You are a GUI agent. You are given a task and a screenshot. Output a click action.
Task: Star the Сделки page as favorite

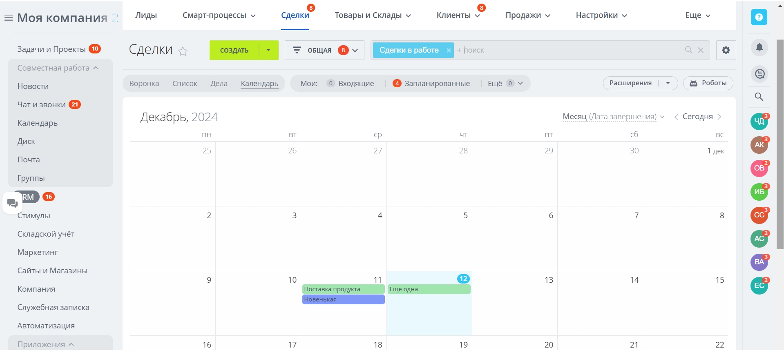coord(183,51)
